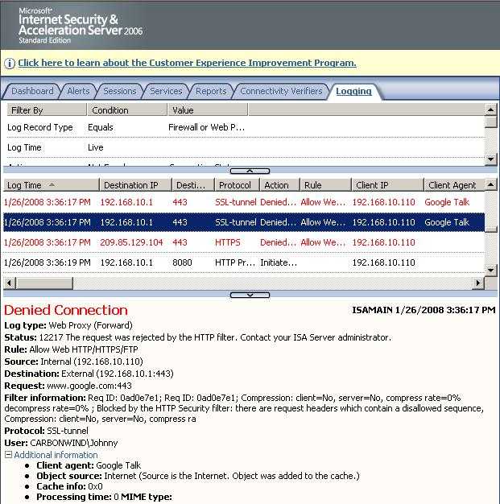Click the Client Agent column header
The height and width of the screenshot is (504, 500).
[452, 185]
